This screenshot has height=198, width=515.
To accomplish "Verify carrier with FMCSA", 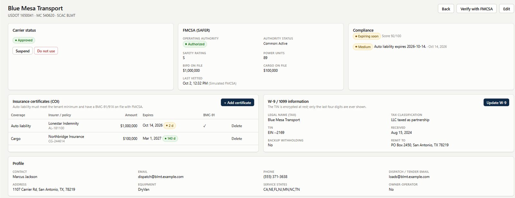I will click(x=476, y=9).
